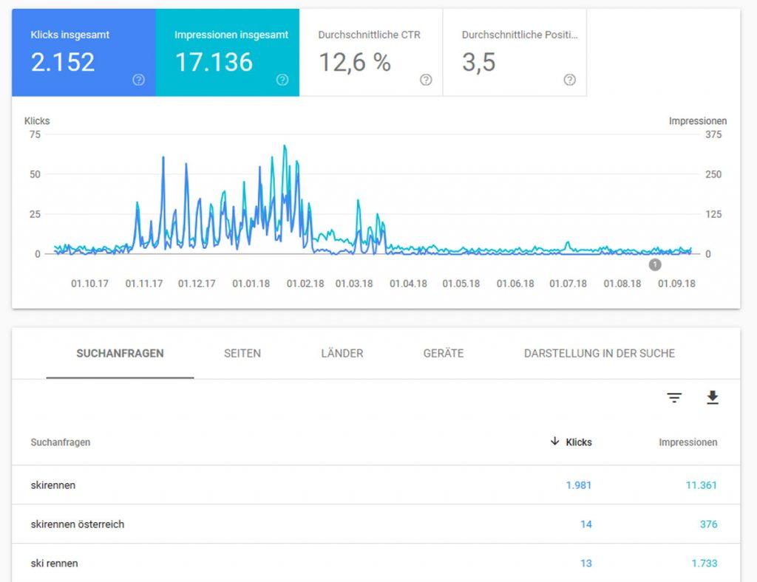Image resolution: width=757 pixels, height=582 pixels.
Task: Click the annotation marker 1 on chart
Action: (655, 264)
